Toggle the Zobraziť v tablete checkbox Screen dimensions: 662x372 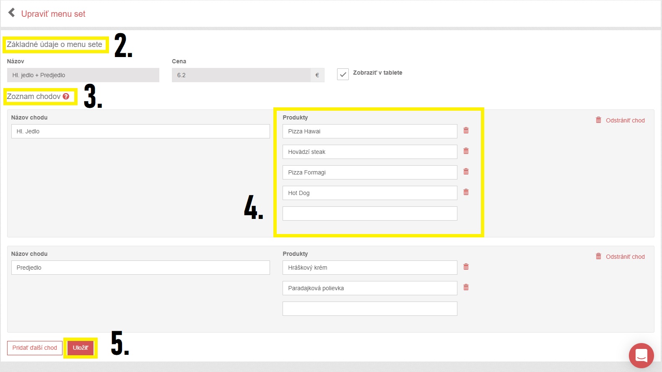click(x=343, y=74)
